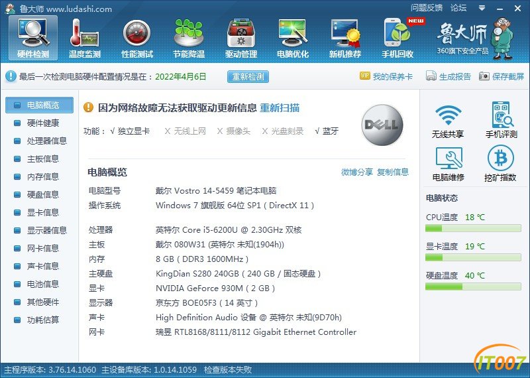Click the 显卡温度 progress bar

click(x=473, y=258)
